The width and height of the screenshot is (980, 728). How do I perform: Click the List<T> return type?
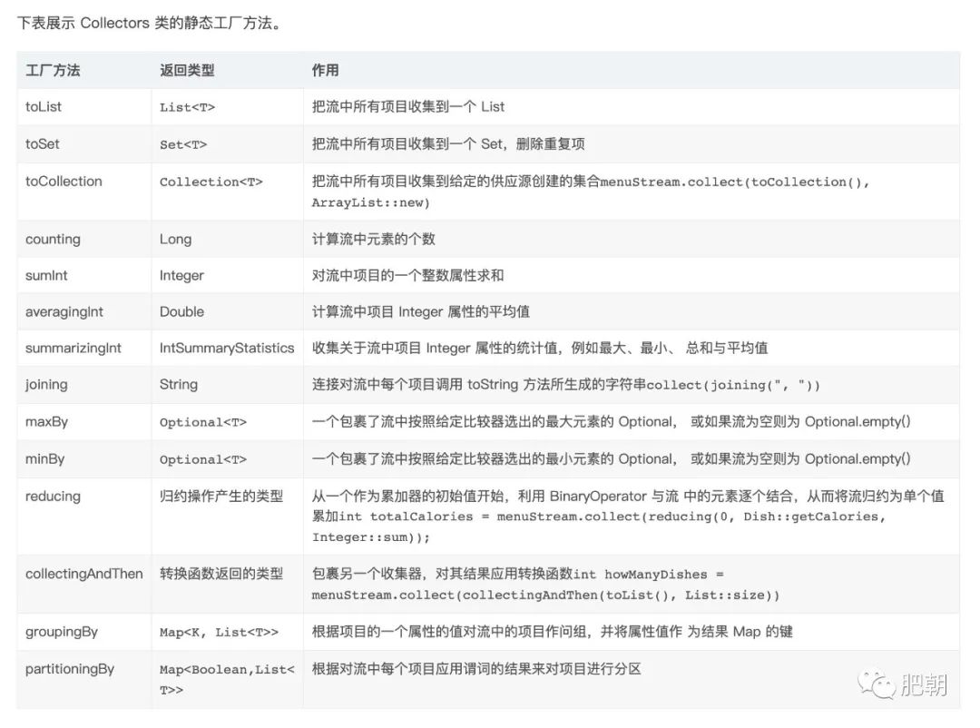[187, 108]
